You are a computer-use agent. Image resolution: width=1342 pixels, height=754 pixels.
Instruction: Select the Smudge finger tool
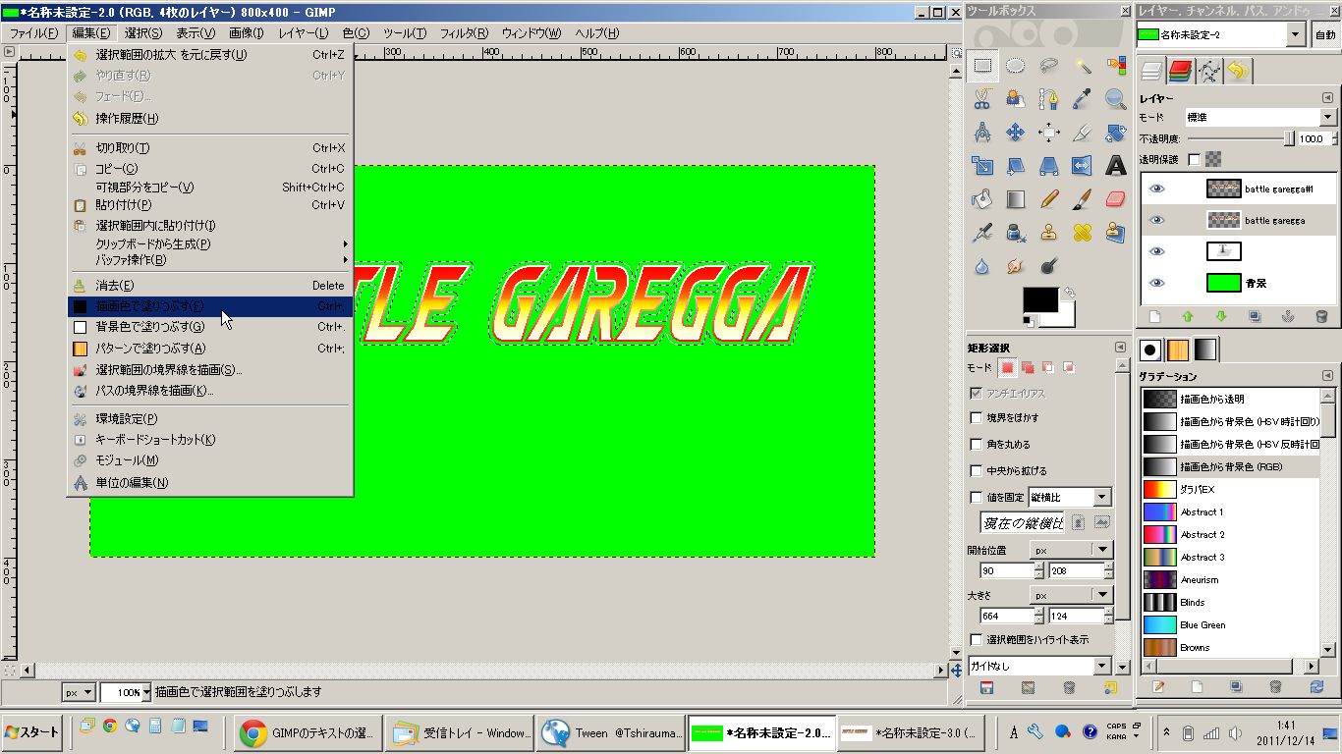coord(1016,266)
